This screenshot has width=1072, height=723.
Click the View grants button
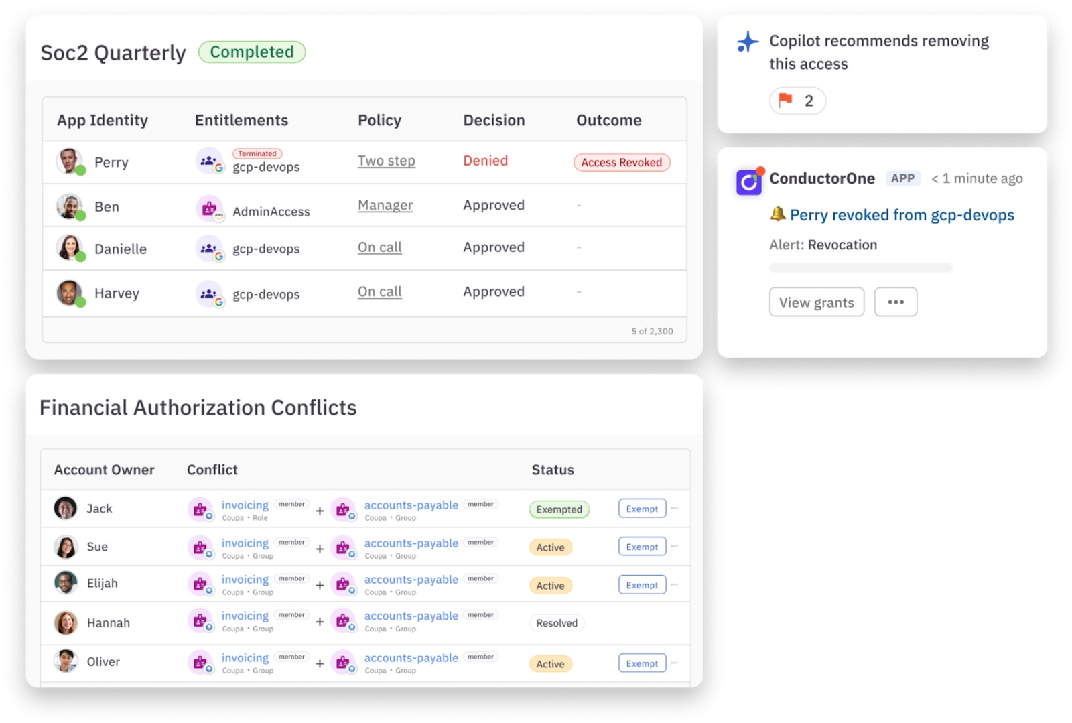(816, 302)
